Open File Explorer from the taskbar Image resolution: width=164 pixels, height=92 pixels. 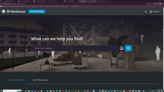26,91
